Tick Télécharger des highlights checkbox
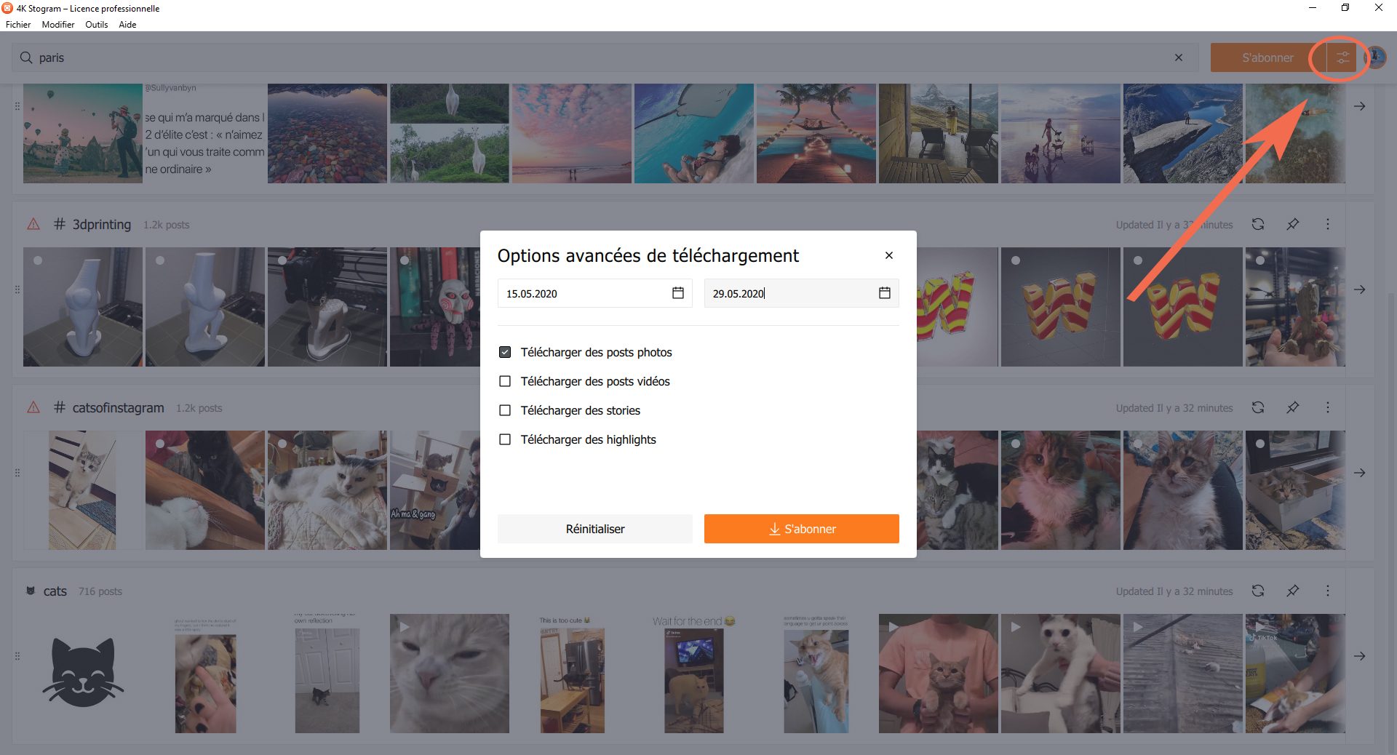 tap(505, 439)
